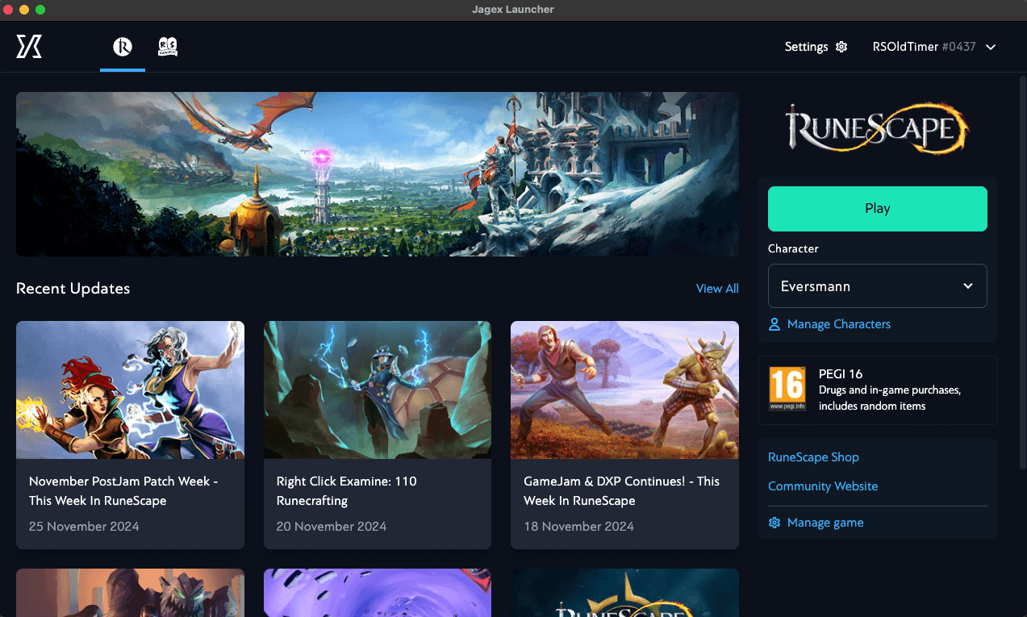Click the RSOldTimer #0437 account name
Viewport: 1027px width, 617px height.
924,47
